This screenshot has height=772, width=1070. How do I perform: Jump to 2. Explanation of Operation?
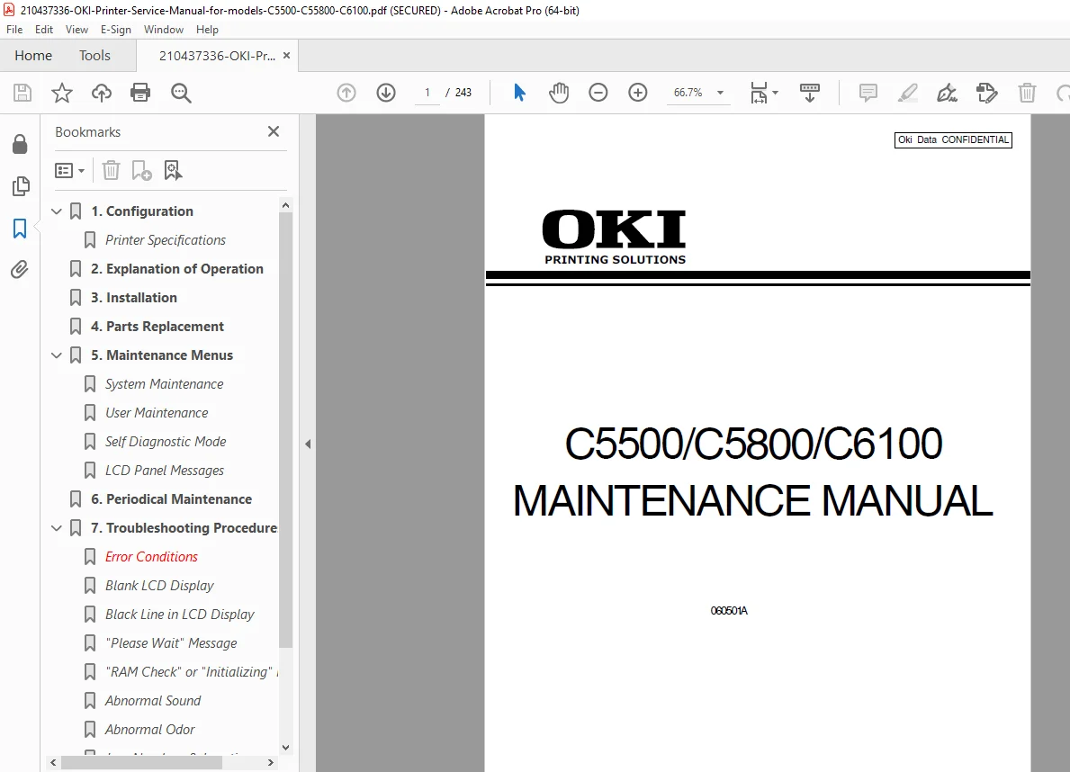(x=176, y=269)
